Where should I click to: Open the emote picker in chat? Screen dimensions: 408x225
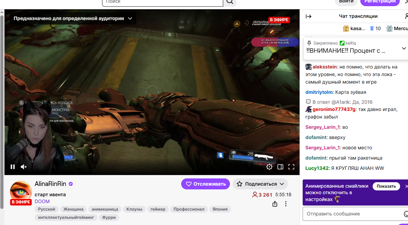click(x=406, y=214)
